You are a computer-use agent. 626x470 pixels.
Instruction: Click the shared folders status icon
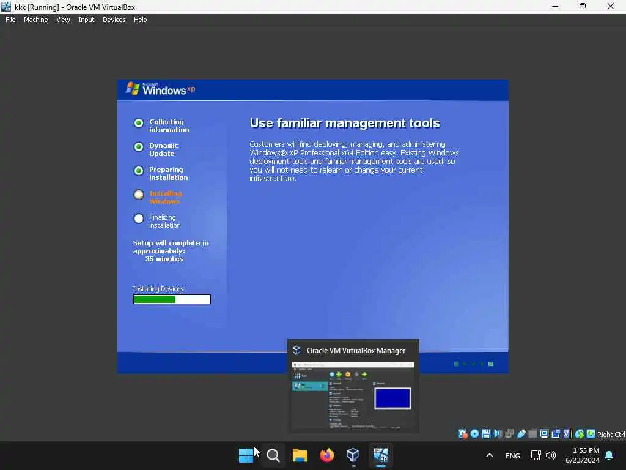click(x=532, y=434)
